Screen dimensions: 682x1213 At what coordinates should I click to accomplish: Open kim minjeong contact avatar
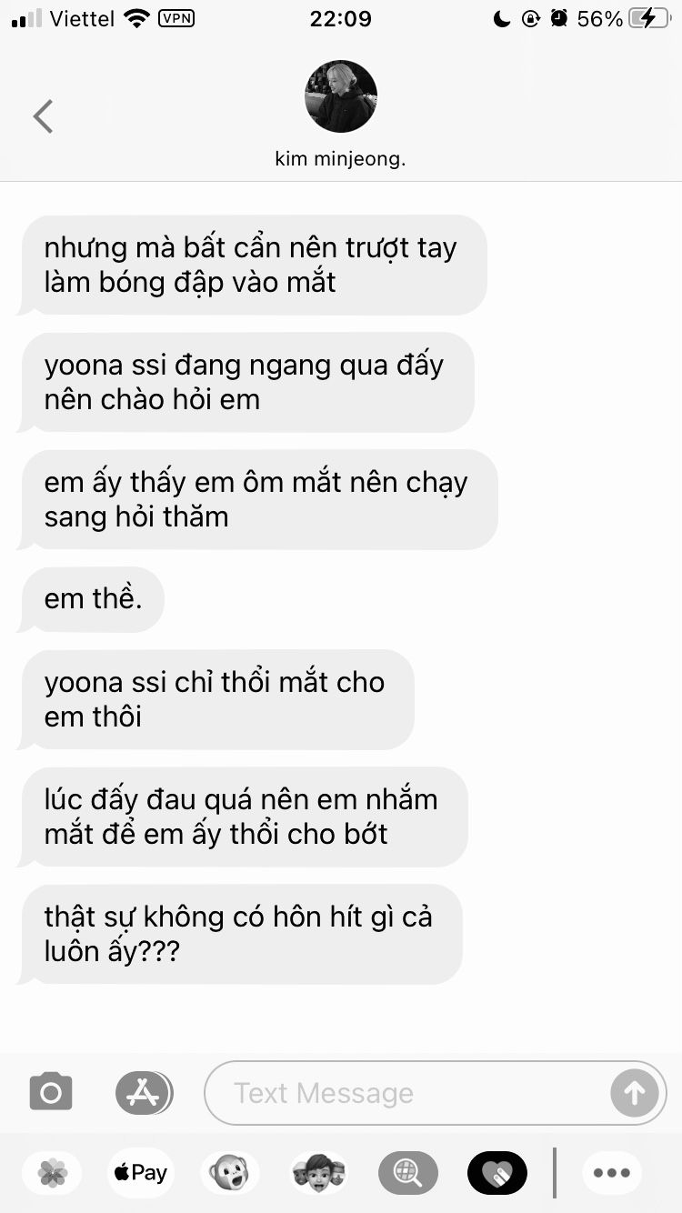pyautogui.click(x=341, y=96)
